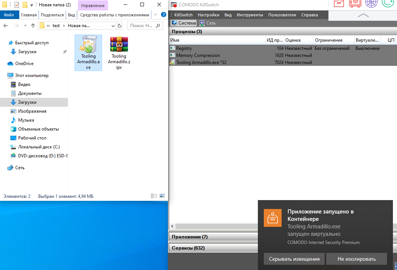This screenshot has width=397, height=270.
Task: Open the Главная ribbon tab
Action: coord(29,15)
